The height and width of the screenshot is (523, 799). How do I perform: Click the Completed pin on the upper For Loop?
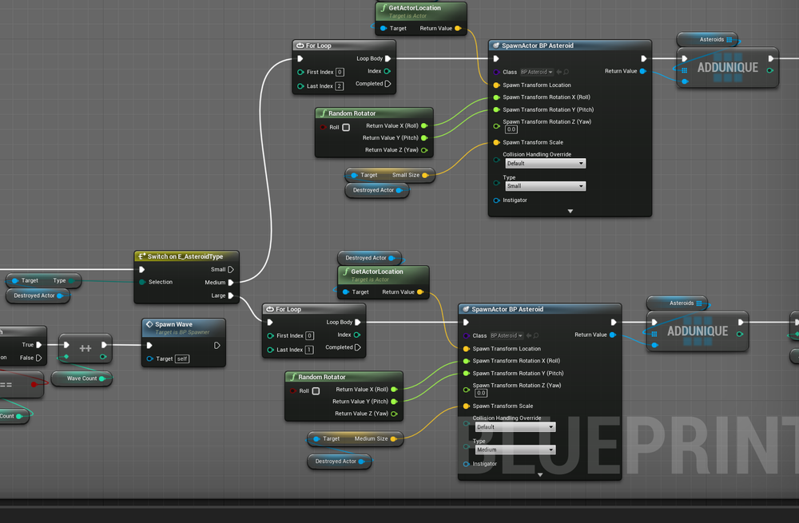[x=388, y=83]
